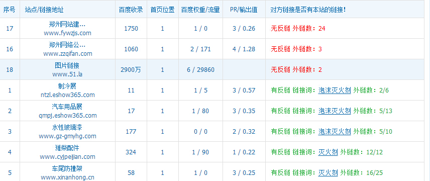This screenshot has height=181, width=430.
Task: Click the 郑州网站建... site name
Action: [x=67, y=25]
